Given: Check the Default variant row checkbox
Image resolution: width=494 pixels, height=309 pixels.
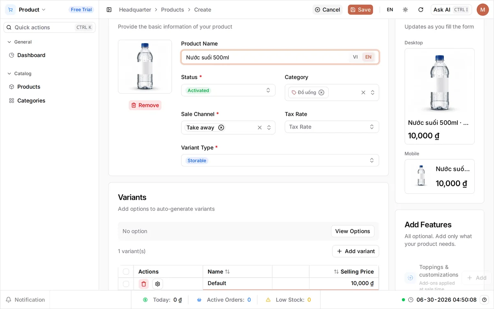Looking at the screenshot, I should pos(126,284).
